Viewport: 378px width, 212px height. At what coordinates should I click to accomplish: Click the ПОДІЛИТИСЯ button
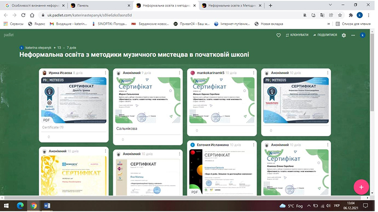[x=325, y=35]
